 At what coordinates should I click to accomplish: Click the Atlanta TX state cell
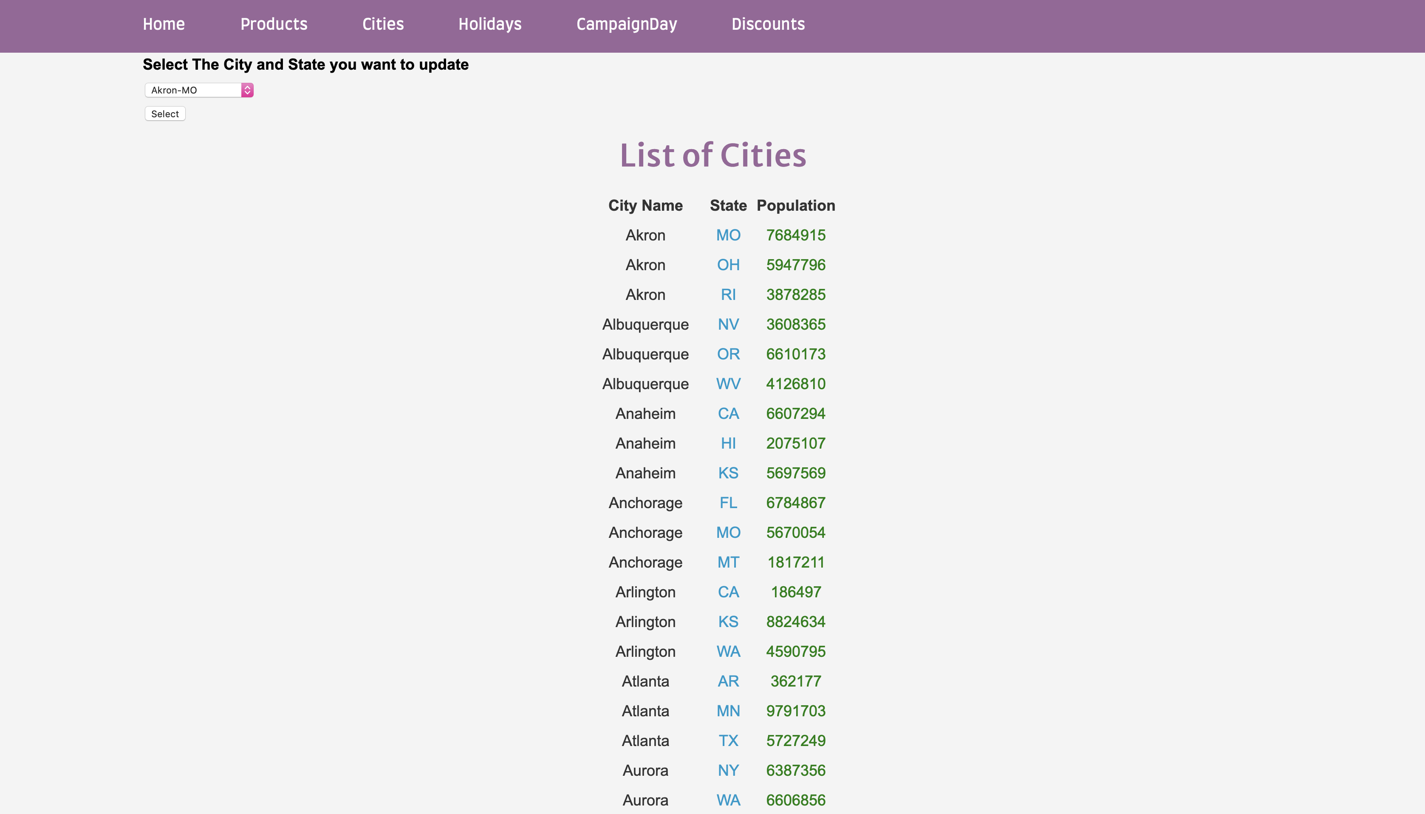[728, 741]
